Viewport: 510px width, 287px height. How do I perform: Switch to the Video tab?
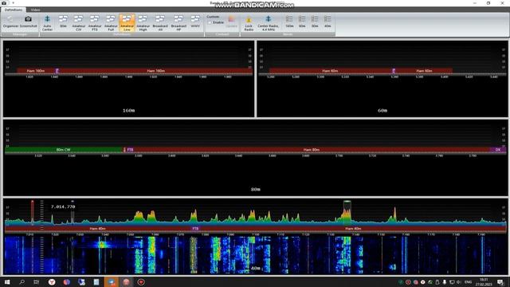click(x=35, y=10)
